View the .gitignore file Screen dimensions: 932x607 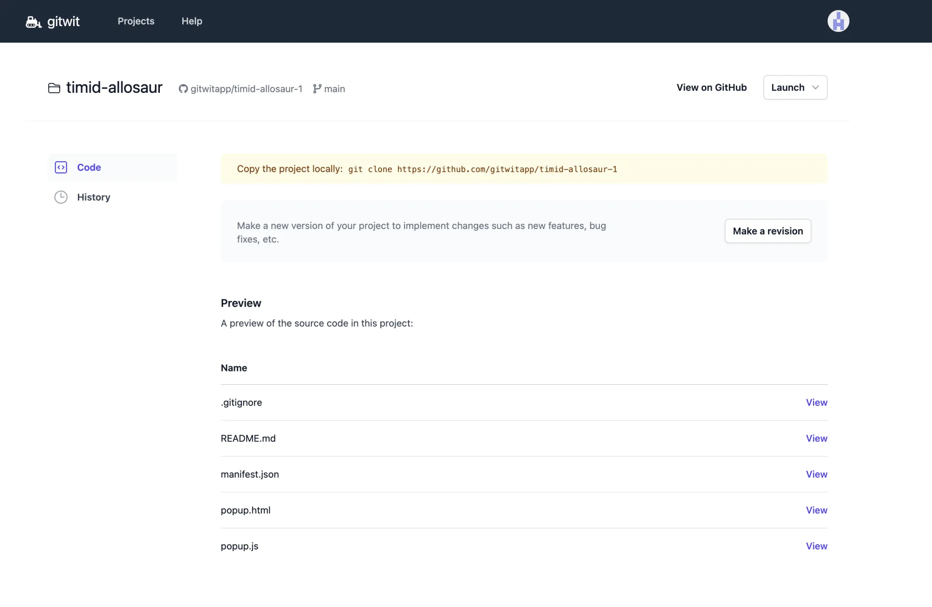[816, 402]
